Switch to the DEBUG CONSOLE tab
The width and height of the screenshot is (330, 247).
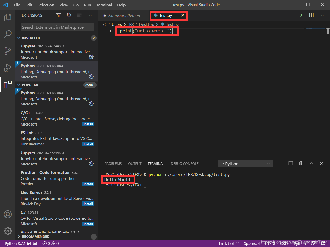(184, 163)
